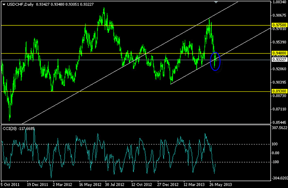288x188 pixels.
Task: Click the 0.95390 price axis value
Action: click(x=279, y=42)
